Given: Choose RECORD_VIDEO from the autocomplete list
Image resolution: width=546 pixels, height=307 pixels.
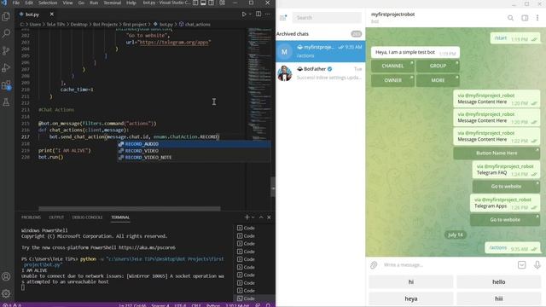Looking at the screenshot, I should pos(194,151).
